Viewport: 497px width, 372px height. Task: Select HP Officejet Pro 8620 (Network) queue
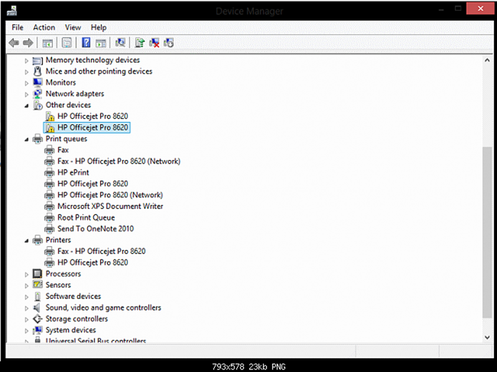(x=110, y=195)
